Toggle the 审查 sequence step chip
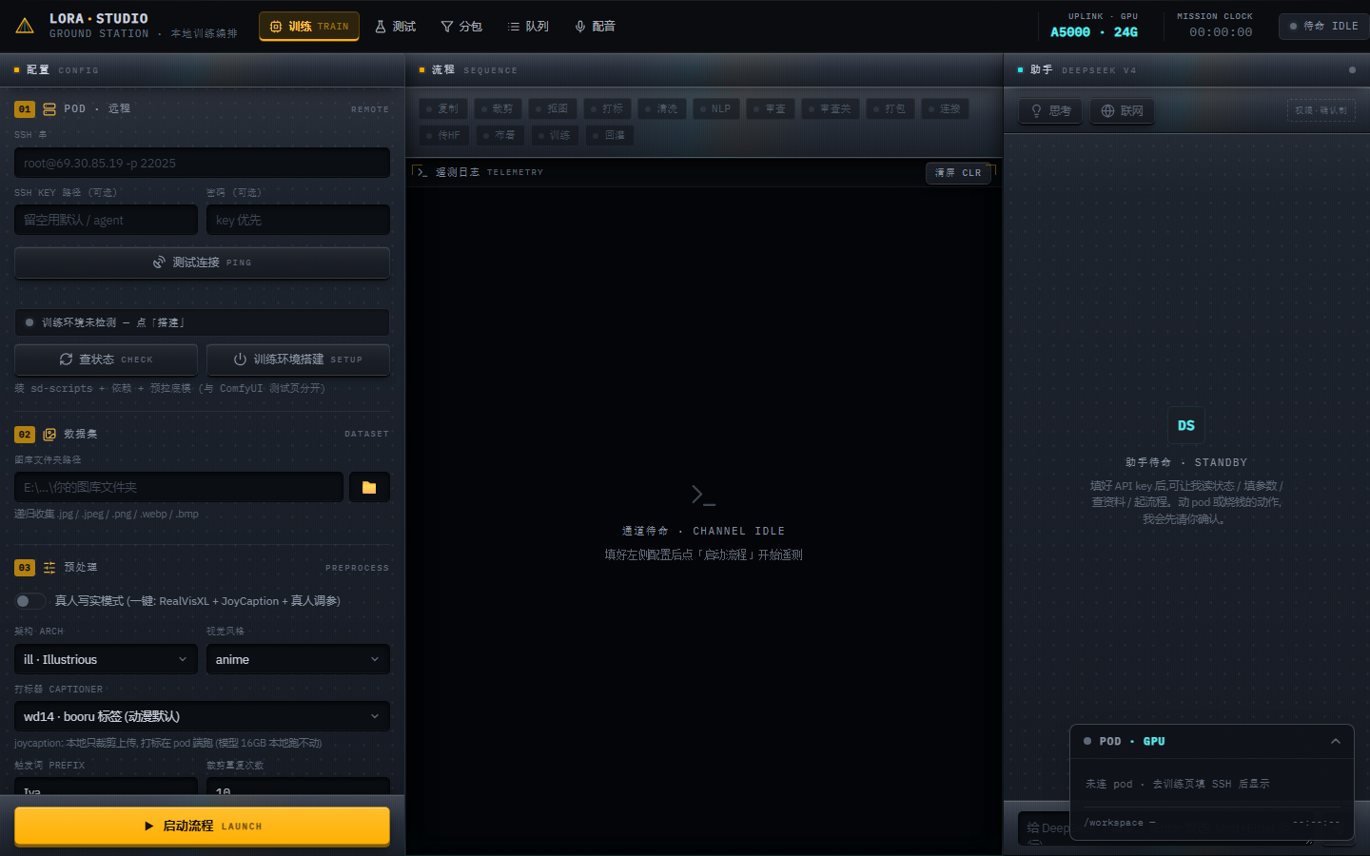 click(771, 108)
